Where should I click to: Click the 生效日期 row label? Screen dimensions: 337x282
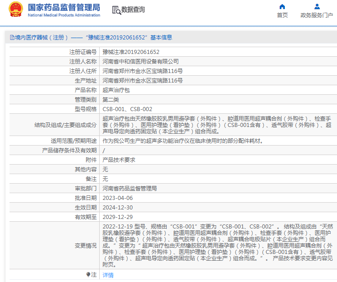(86, 207)
